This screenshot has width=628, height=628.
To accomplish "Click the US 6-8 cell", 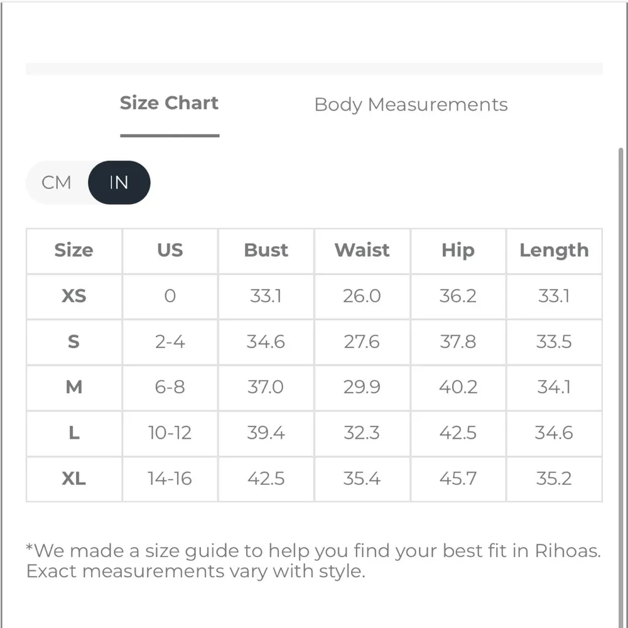I will tap(170, 387).
